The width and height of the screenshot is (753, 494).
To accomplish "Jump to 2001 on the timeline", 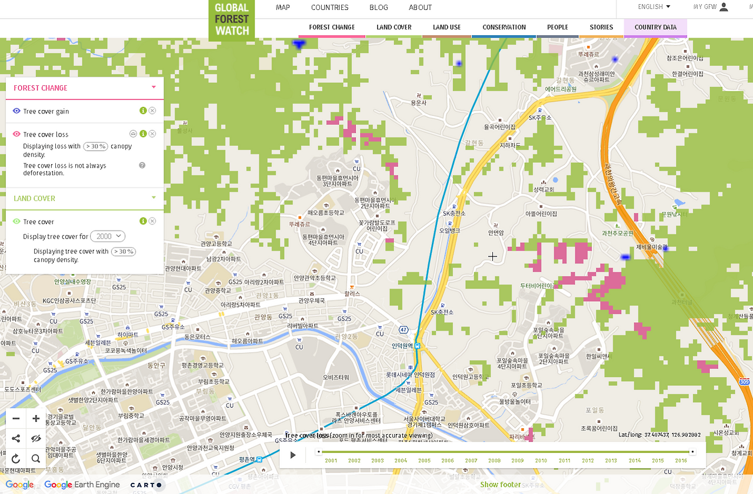I will pos(331,460).
